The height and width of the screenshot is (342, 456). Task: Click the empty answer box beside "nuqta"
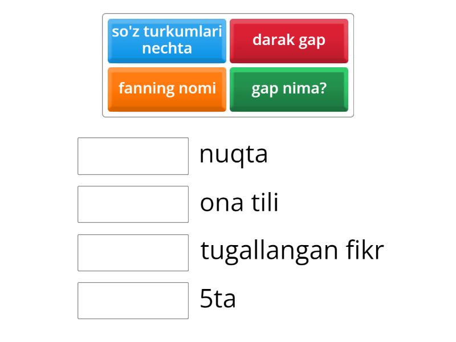click(x=132, y=156)
